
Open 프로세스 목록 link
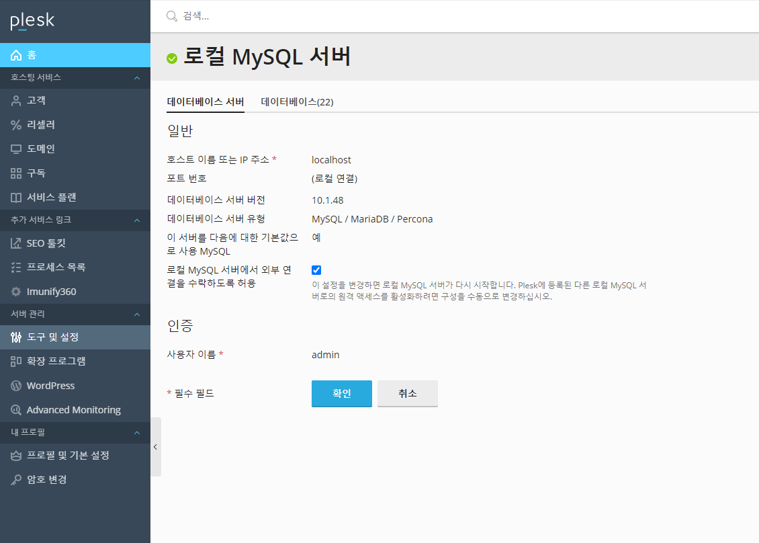pos(75,267)
